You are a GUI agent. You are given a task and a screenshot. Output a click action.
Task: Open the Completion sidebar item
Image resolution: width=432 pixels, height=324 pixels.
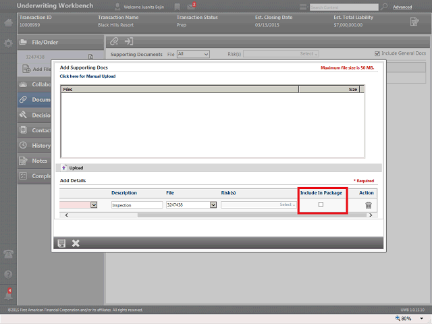34,175
